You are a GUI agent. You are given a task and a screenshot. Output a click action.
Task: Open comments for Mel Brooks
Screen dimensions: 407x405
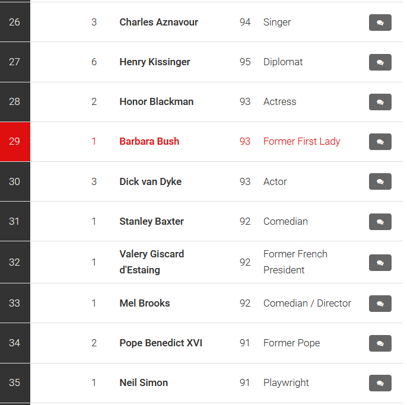point(380,304)
